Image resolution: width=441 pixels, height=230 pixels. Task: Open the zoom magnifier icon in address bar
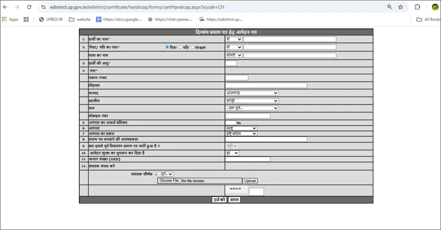coord(390,7)
